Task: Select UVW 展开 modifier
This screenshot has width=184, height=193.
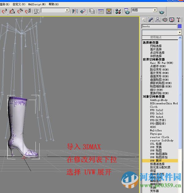Action: point(160,161)
